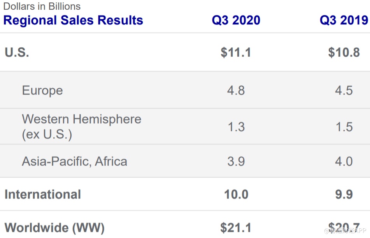370x238 pixels.
Task: Select the U.S. Q3 2020 value $11.1
Action: [x=236, y=52]
